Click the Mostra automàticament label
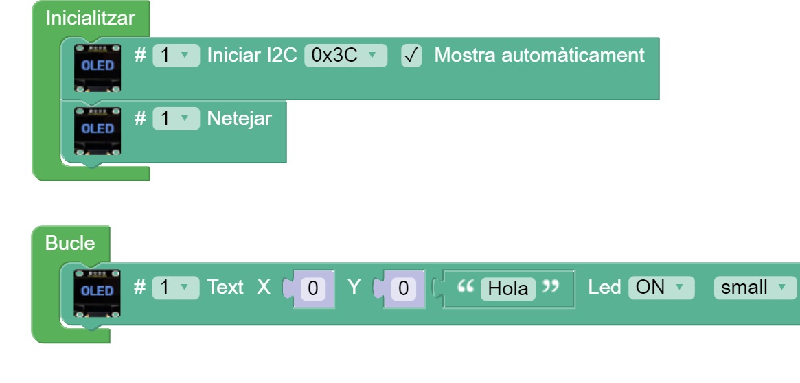 [x=539, y=56]
